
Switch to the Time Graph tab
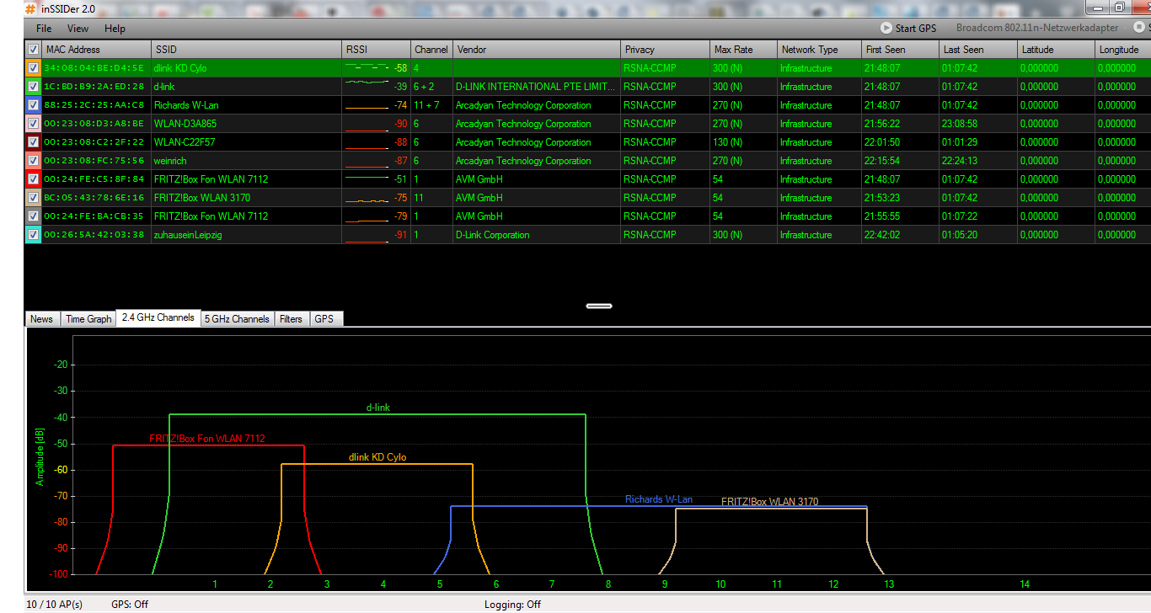click(x=88, y=319)
